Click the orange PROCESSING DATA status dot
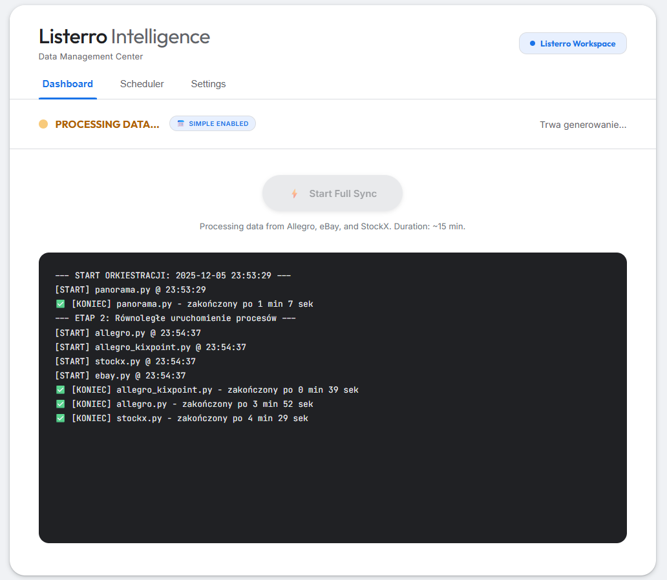The width and height of the screenshot is (667, 580). pyautogui.click(x=44, y=123)
